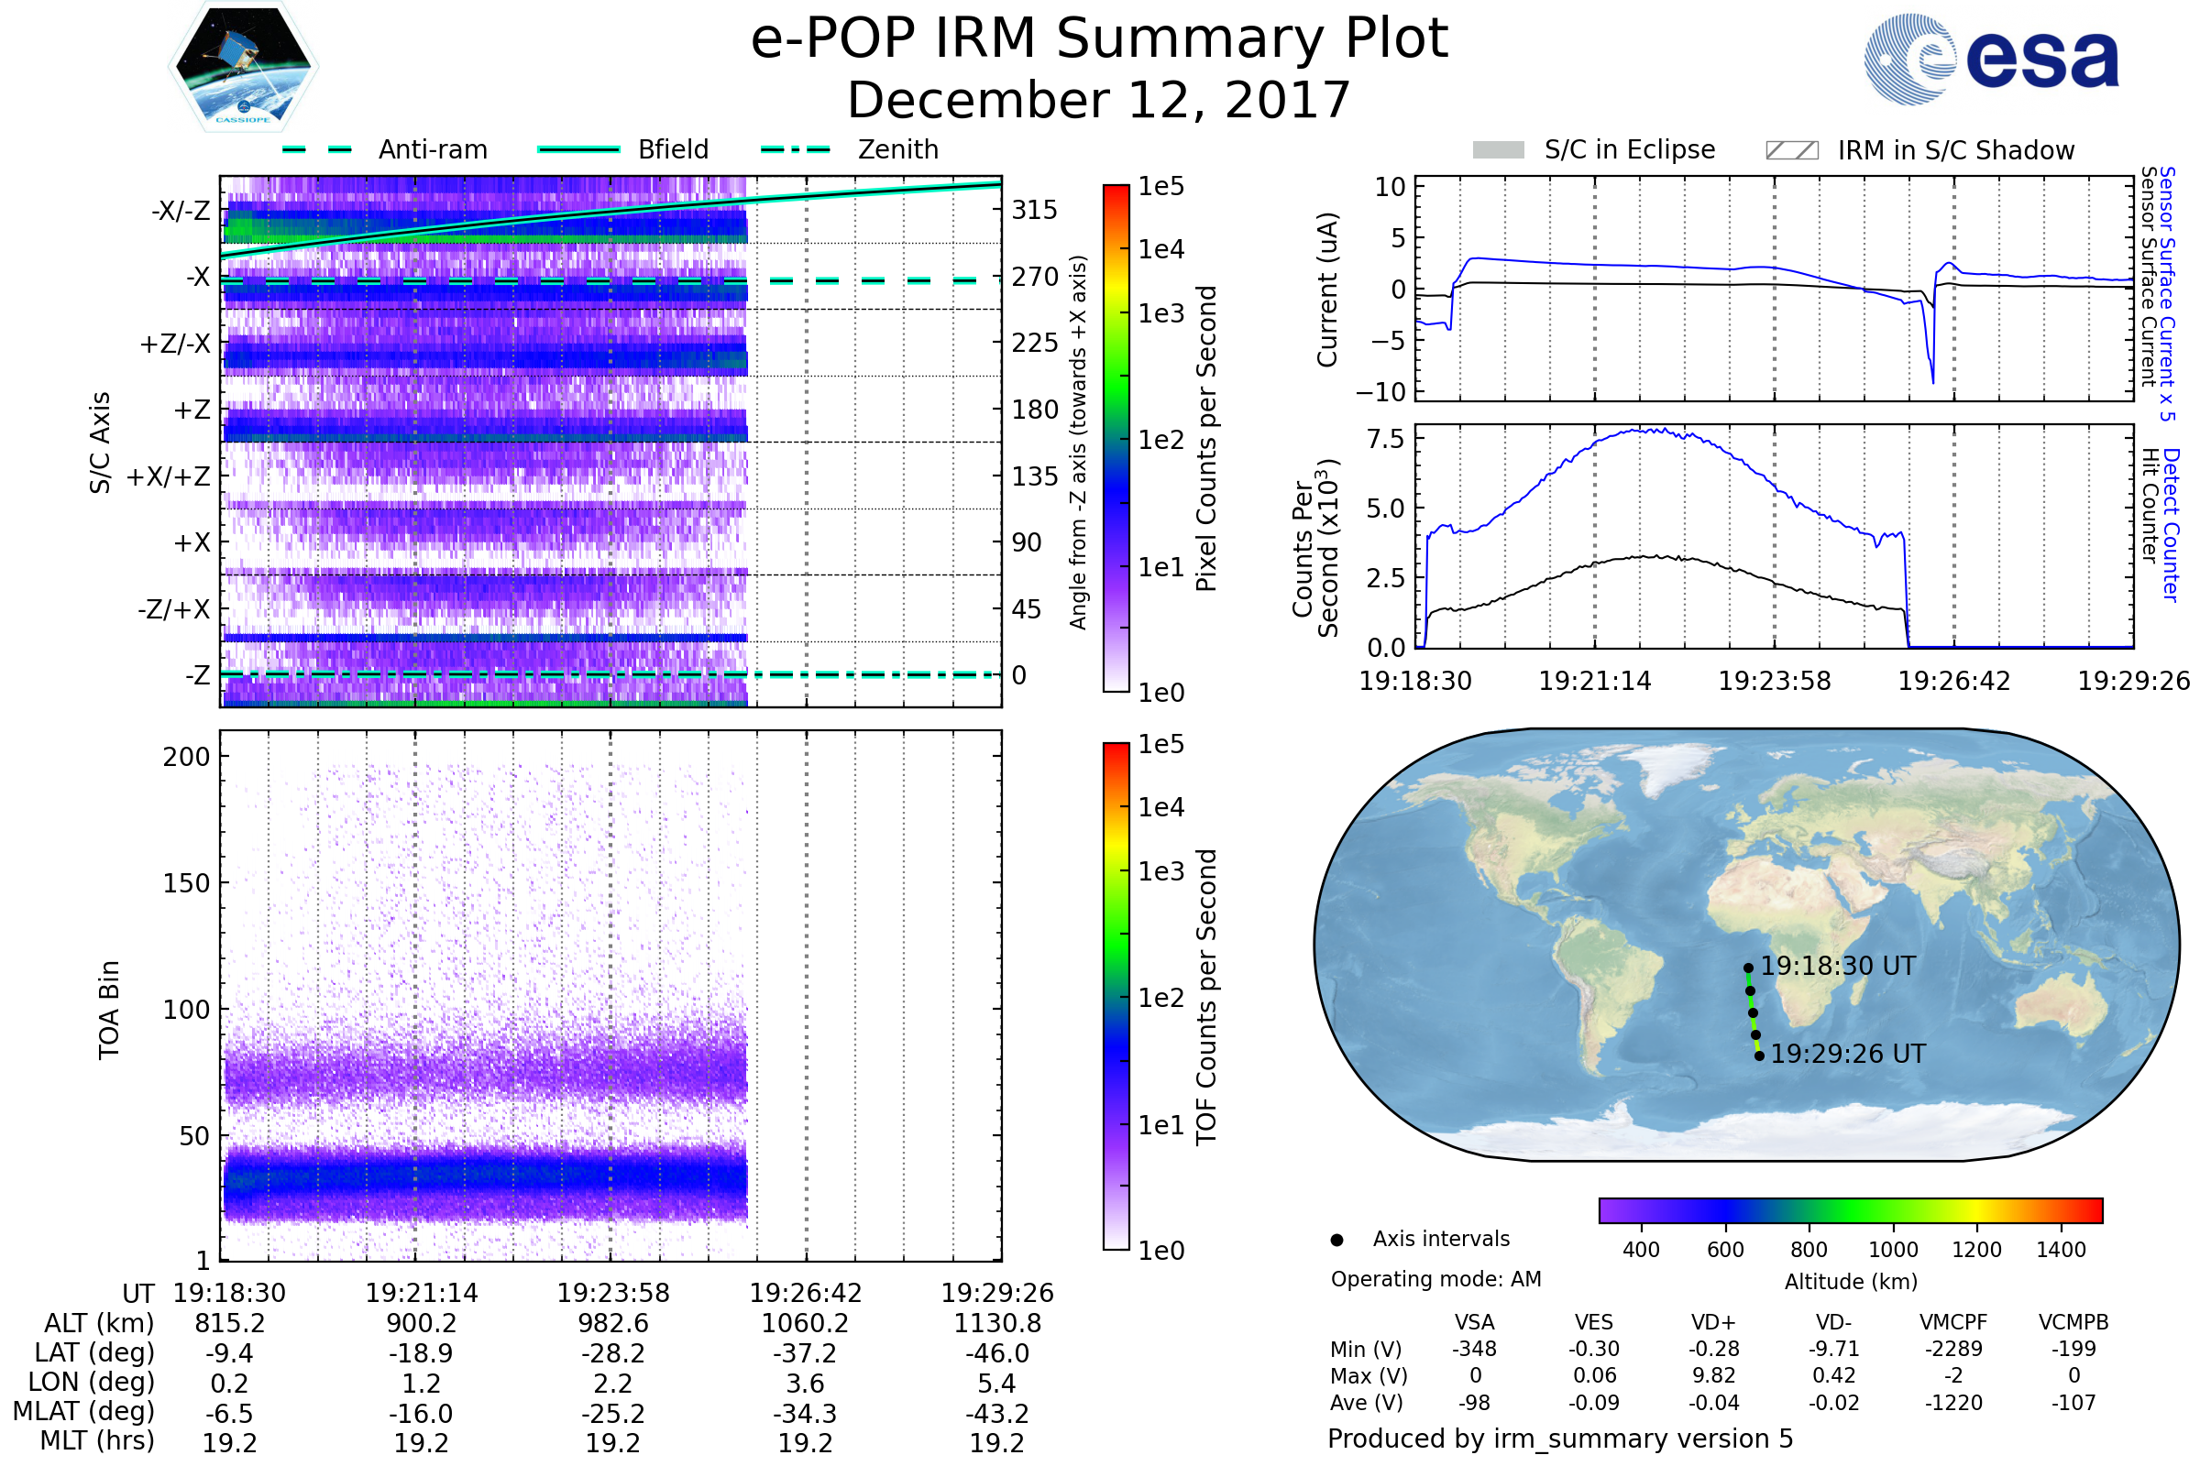Click the IRM in S/C Shadow hatched patch

point(1791,150)
